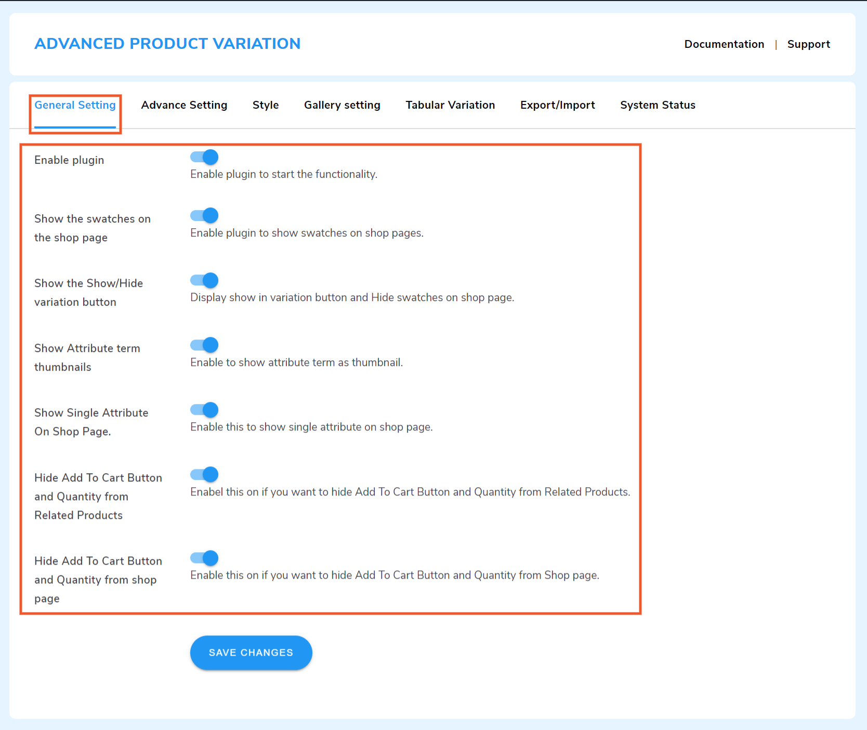
Task: Disable hiding Add To Cart from Related Products
Action: tap(204, 474)
